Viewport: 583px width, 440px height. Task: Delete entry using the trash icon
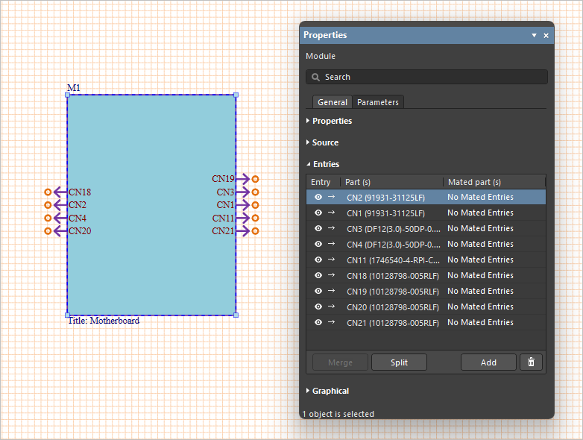point(531,362)
